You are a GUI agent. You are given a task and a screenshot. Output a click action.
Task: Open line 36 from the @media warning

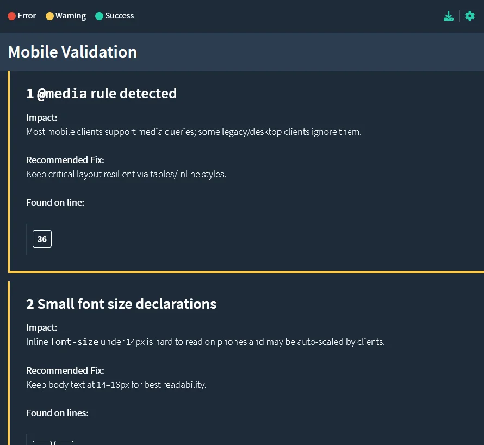point(42,239)
